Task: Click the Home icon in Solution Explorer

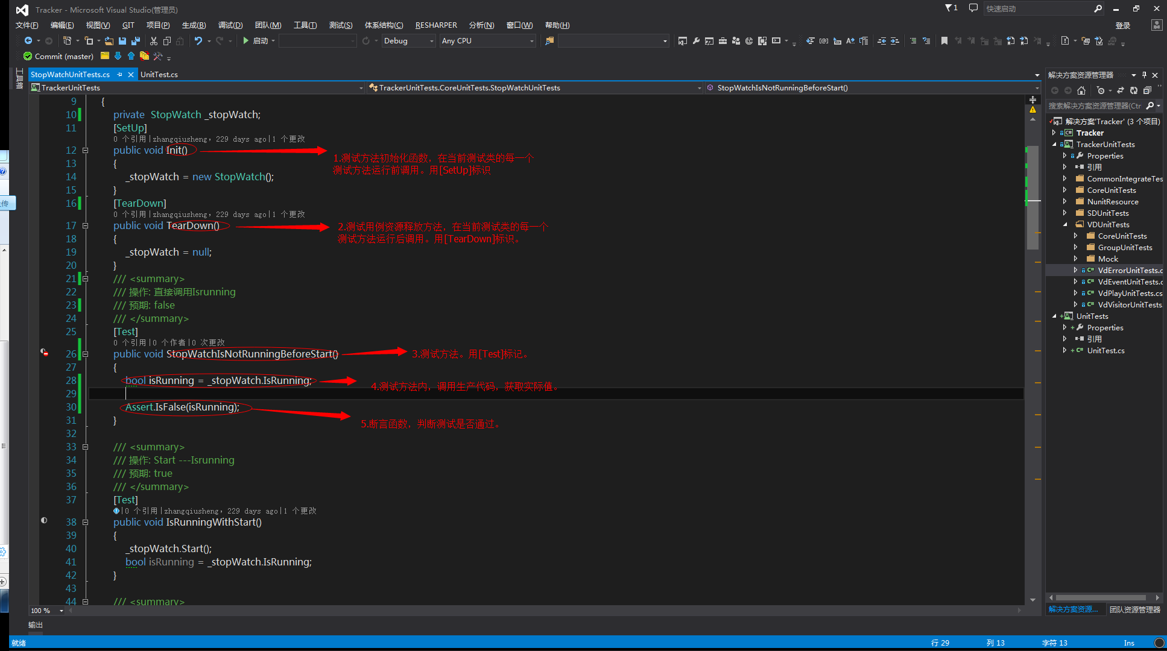Action: (1081, 90)
